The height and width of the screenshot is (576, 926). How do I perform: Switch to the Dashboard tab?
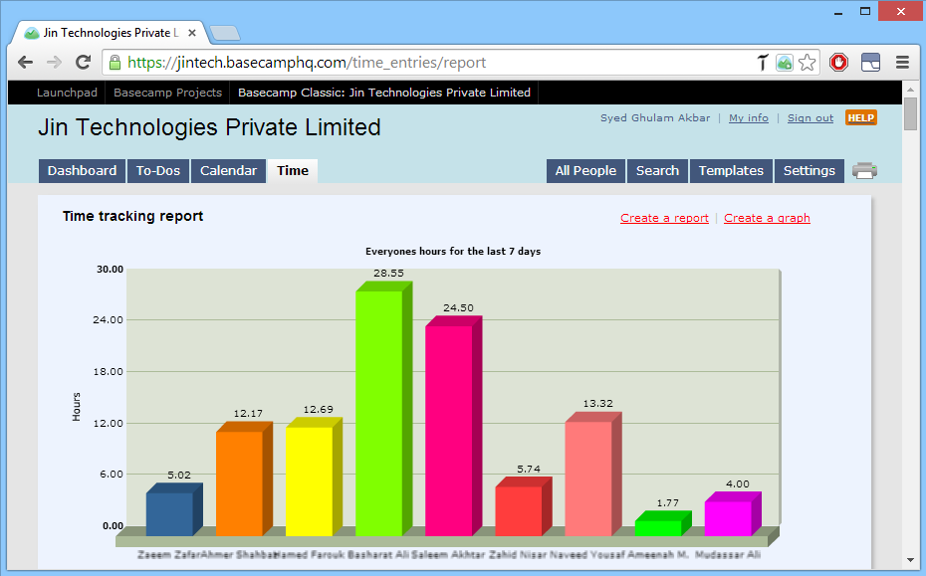pos(82,171)
